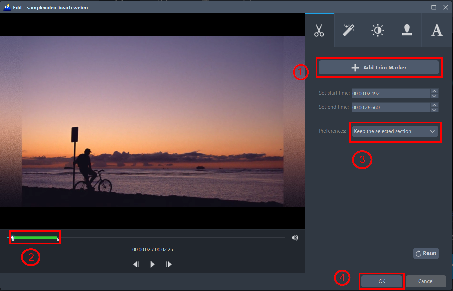Image resolution: width=453 pixels, height=291 pixels.
Task: Open the Preferences dropdown menu
Action: (x=395, y=131)
